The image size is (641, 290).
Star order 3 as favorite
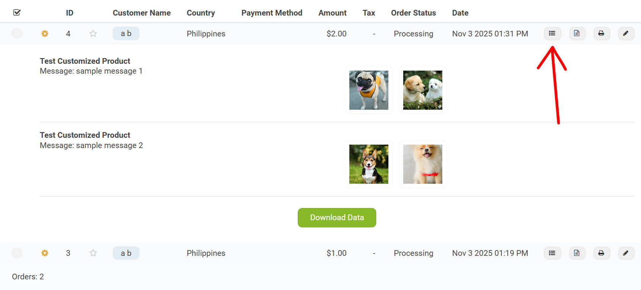(x=93, y=253)
